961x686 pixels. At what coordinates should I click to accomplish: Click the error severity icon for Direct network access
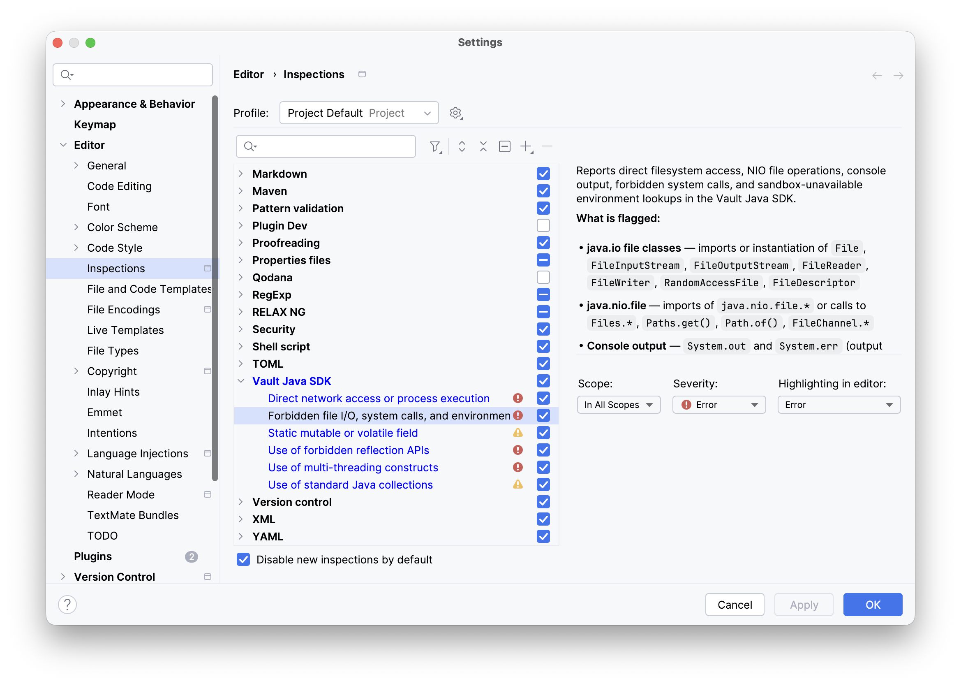coord(518,399)
